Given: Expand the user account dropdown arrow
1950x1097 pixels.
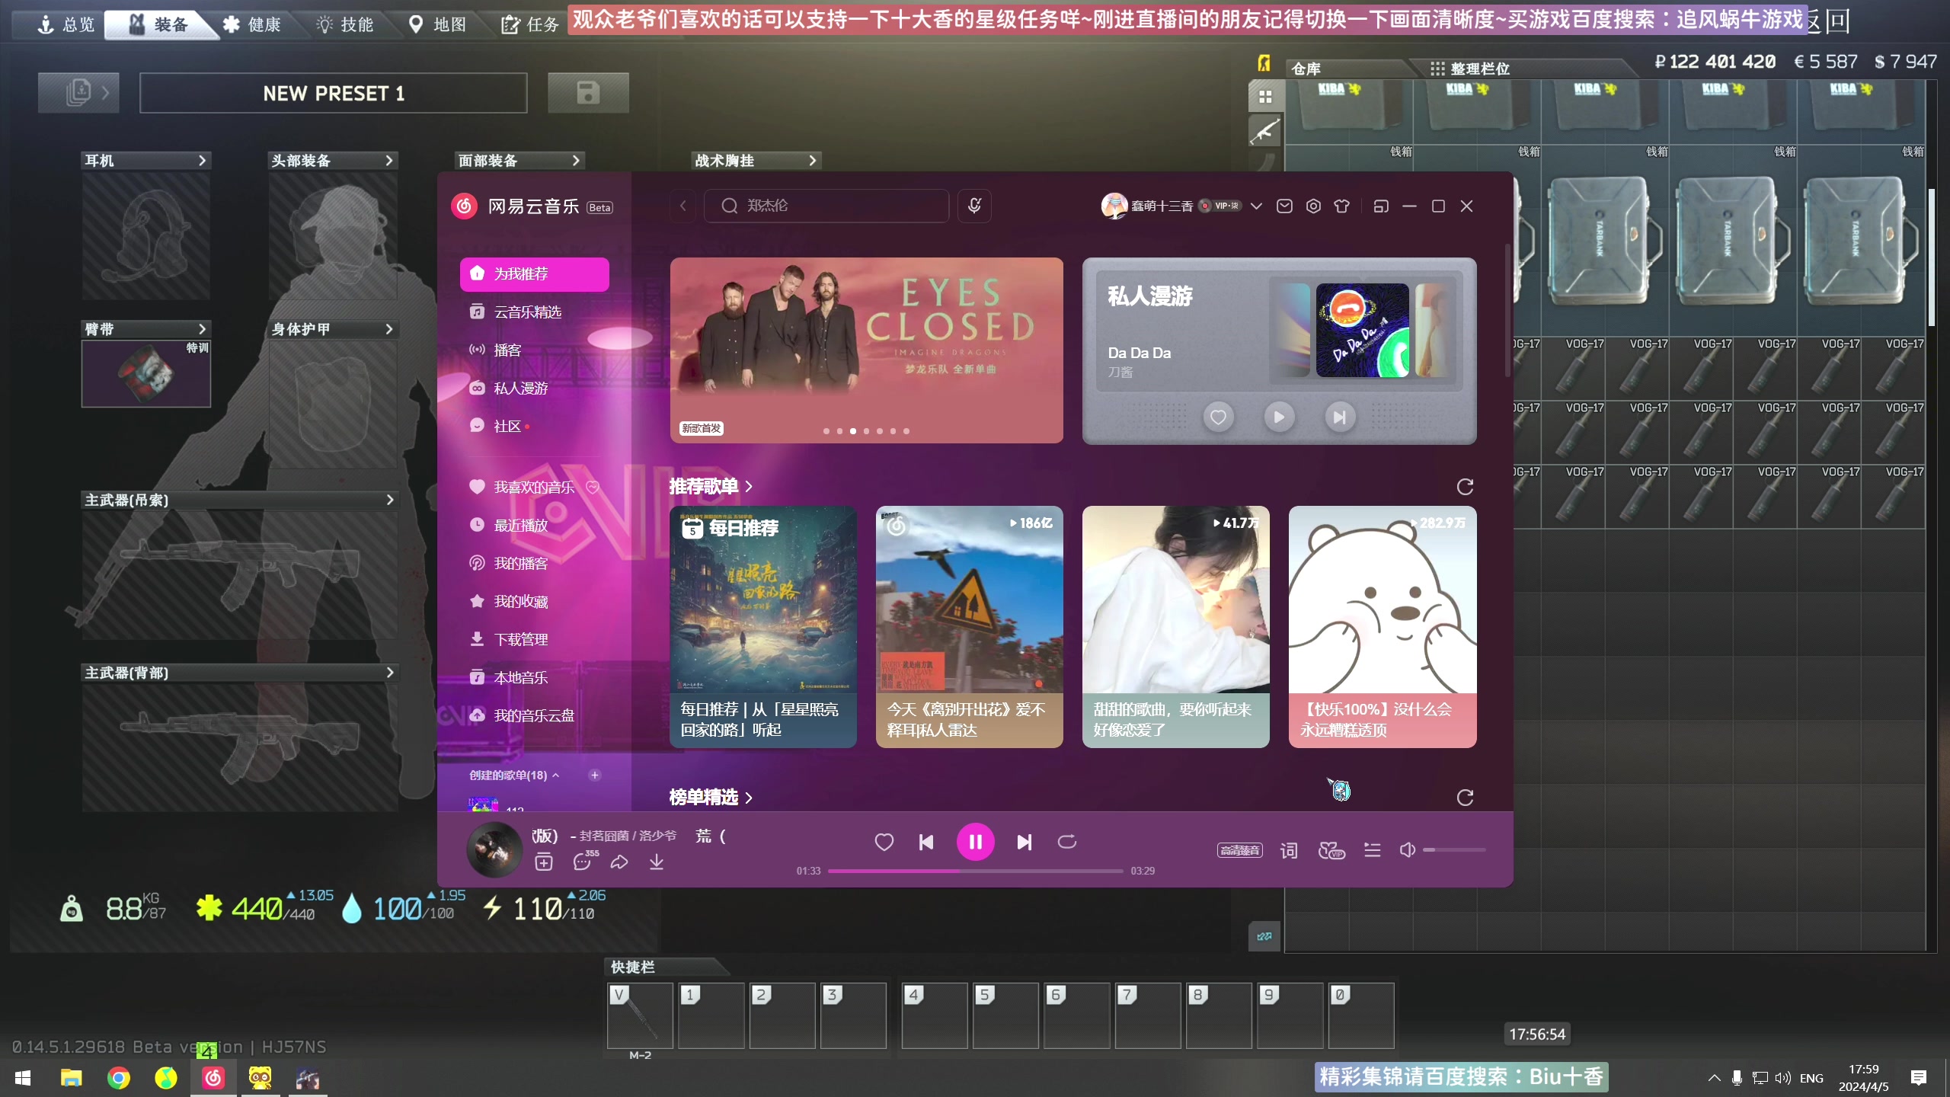Looking at the screenshot, I should [x=1256, y=206].
